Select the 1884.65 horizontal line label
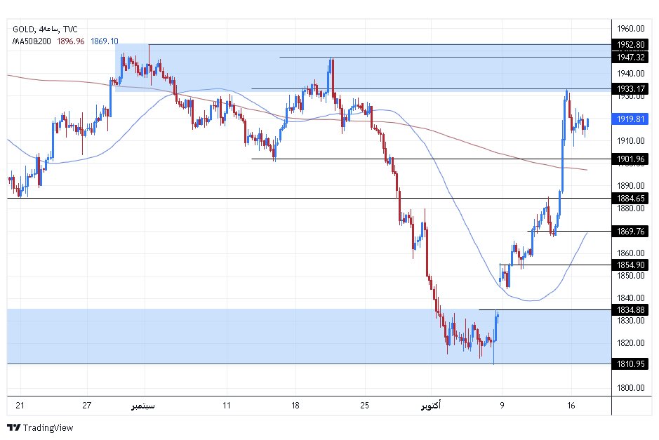Screen dimensions: 659x440 (630, 199)
